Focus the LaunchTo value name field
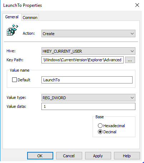144x163 pixels. [x=87, y=80]
